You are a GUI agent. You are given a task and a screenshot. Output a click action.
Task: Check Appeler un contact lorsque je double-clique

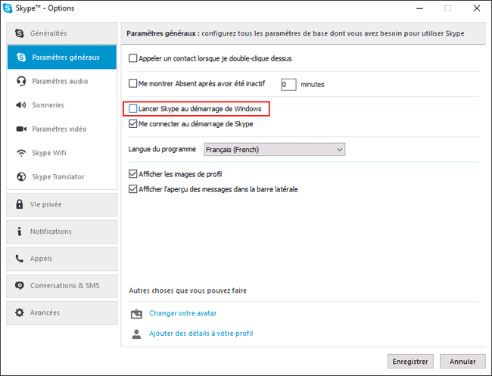(133, 59)
